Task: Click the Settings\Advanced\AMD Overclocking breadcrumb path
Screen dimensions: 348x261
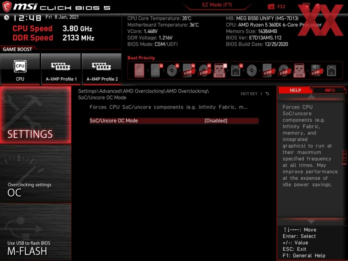Action: point(143,94)
